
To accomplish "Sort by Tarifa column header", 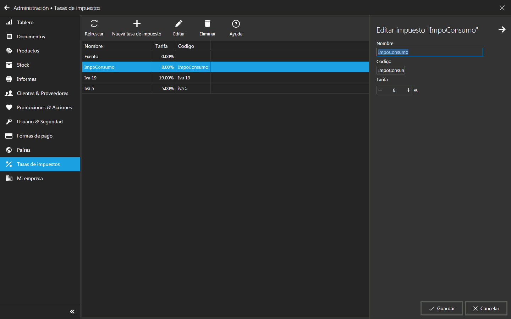I will (162, 46).
